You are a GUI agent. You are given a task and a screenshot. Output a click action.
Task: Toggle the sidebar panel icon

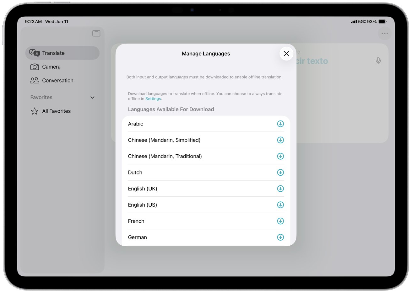96,33
